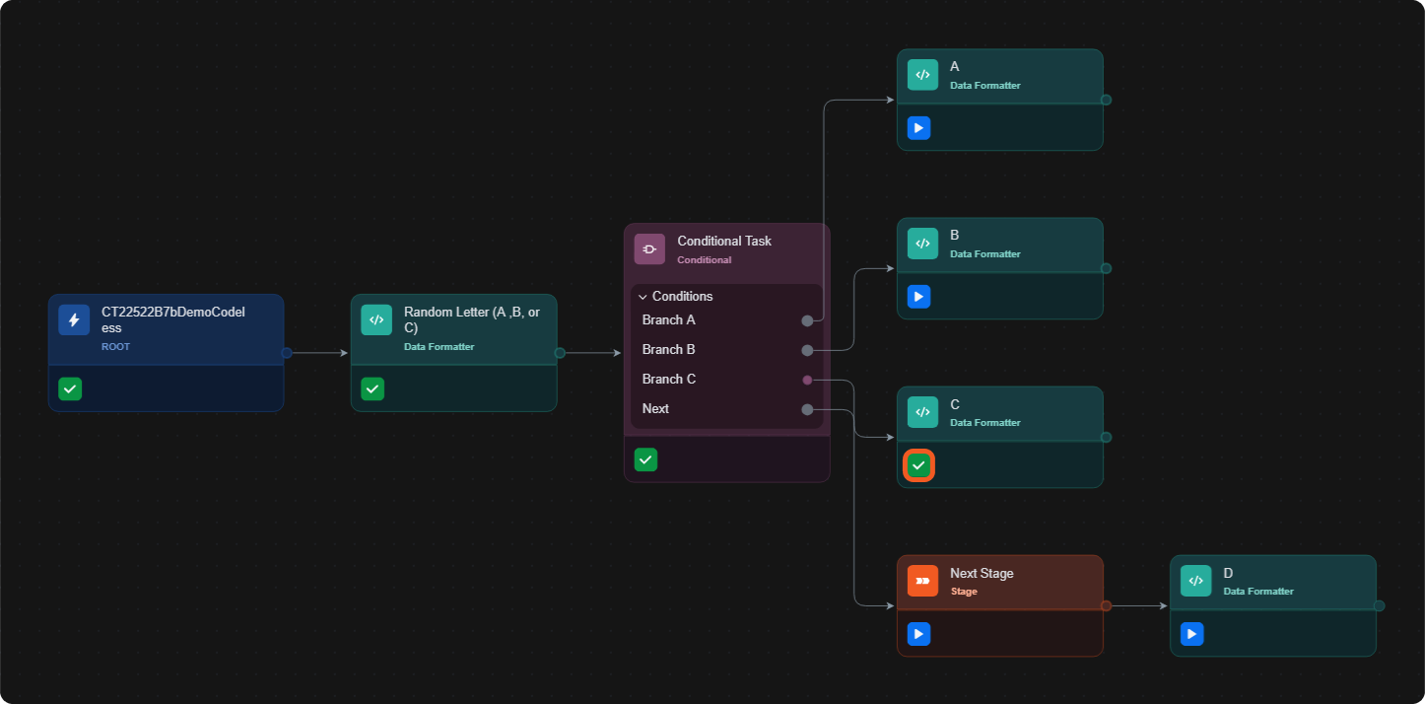Click the code icon on node C
This screenshot has width=1425, height=704.
point(922,411)
